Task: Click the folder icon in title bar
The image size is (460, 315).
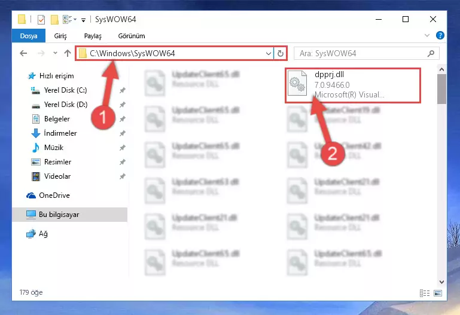Action: click(x=22, y=19)
